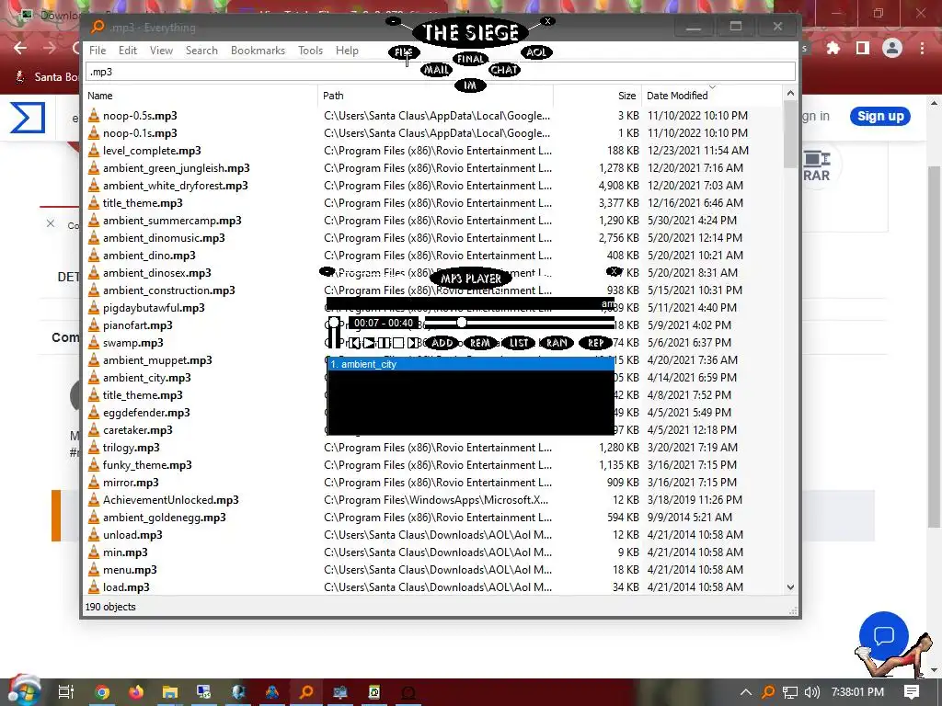This screenshot has height=706, width=942.
Task: Select file AchievementUnlocked.mp3
Action: (170, 499)
